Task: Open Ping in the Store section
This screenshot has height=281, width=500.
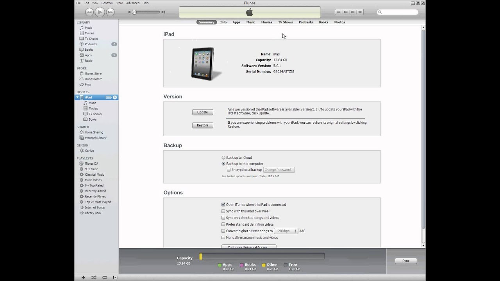Action: pos(88,84)
